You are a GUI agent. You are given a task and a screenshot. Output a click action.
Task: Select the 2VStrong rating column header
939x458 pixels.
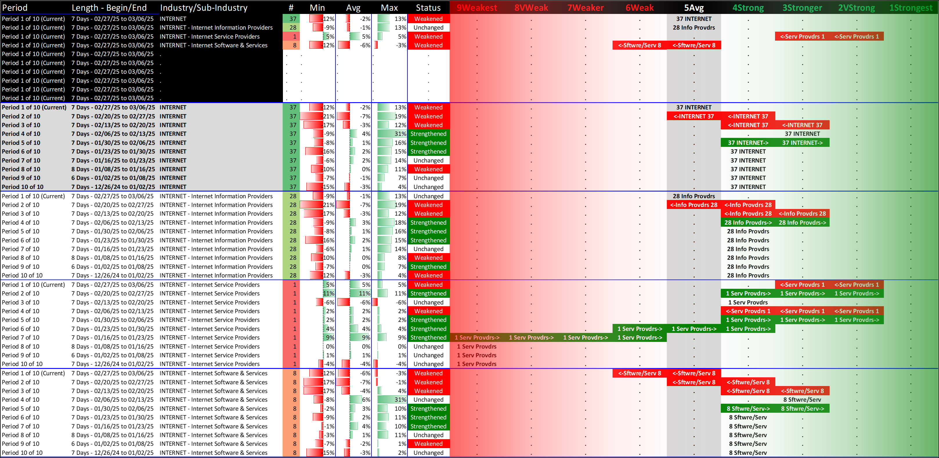[856, 8]
